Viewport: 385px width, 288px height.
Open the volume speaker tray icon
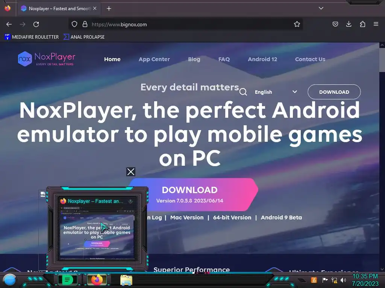(343, 280)
